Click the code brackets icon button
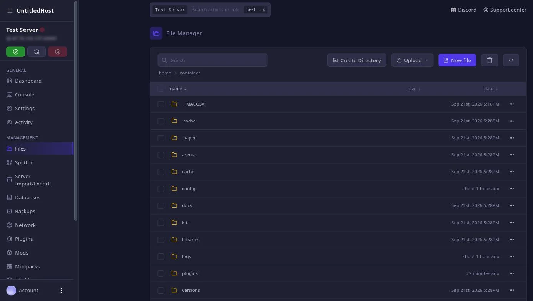533x301 pixels. tap(511, 60)
